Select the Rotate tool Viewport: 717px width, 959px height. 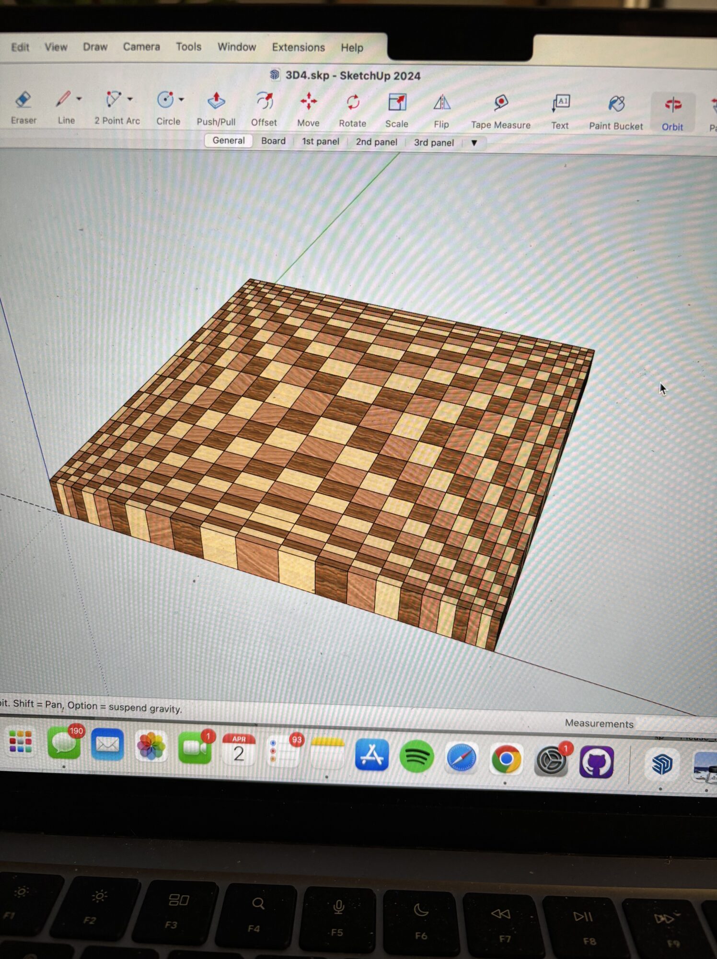coord(353,103)
